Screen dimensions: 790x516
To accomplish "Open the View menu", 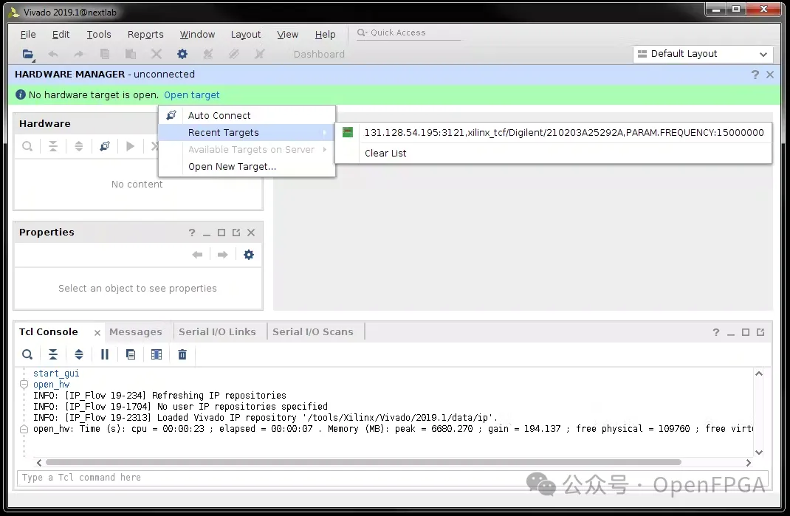I will 288,34.
